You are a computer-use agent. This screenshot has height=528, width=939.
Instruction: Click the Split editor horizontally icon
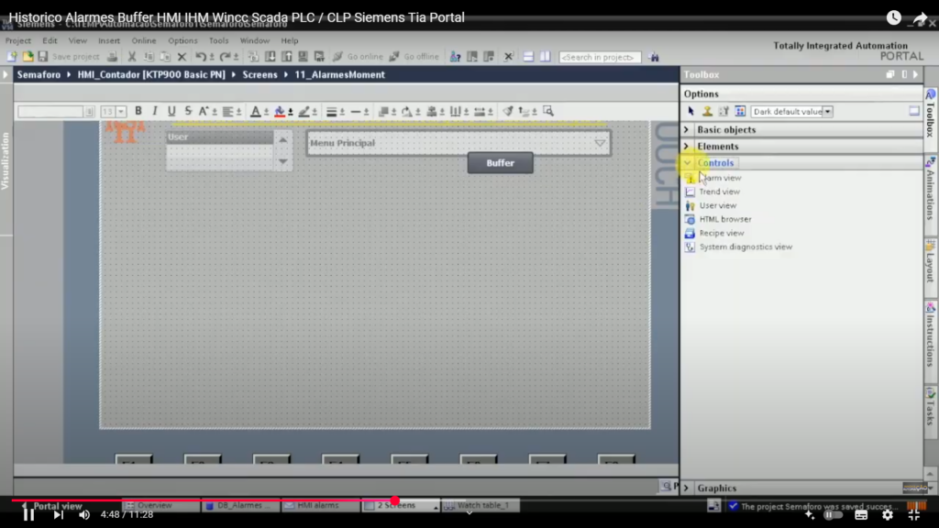pos(528,57)
